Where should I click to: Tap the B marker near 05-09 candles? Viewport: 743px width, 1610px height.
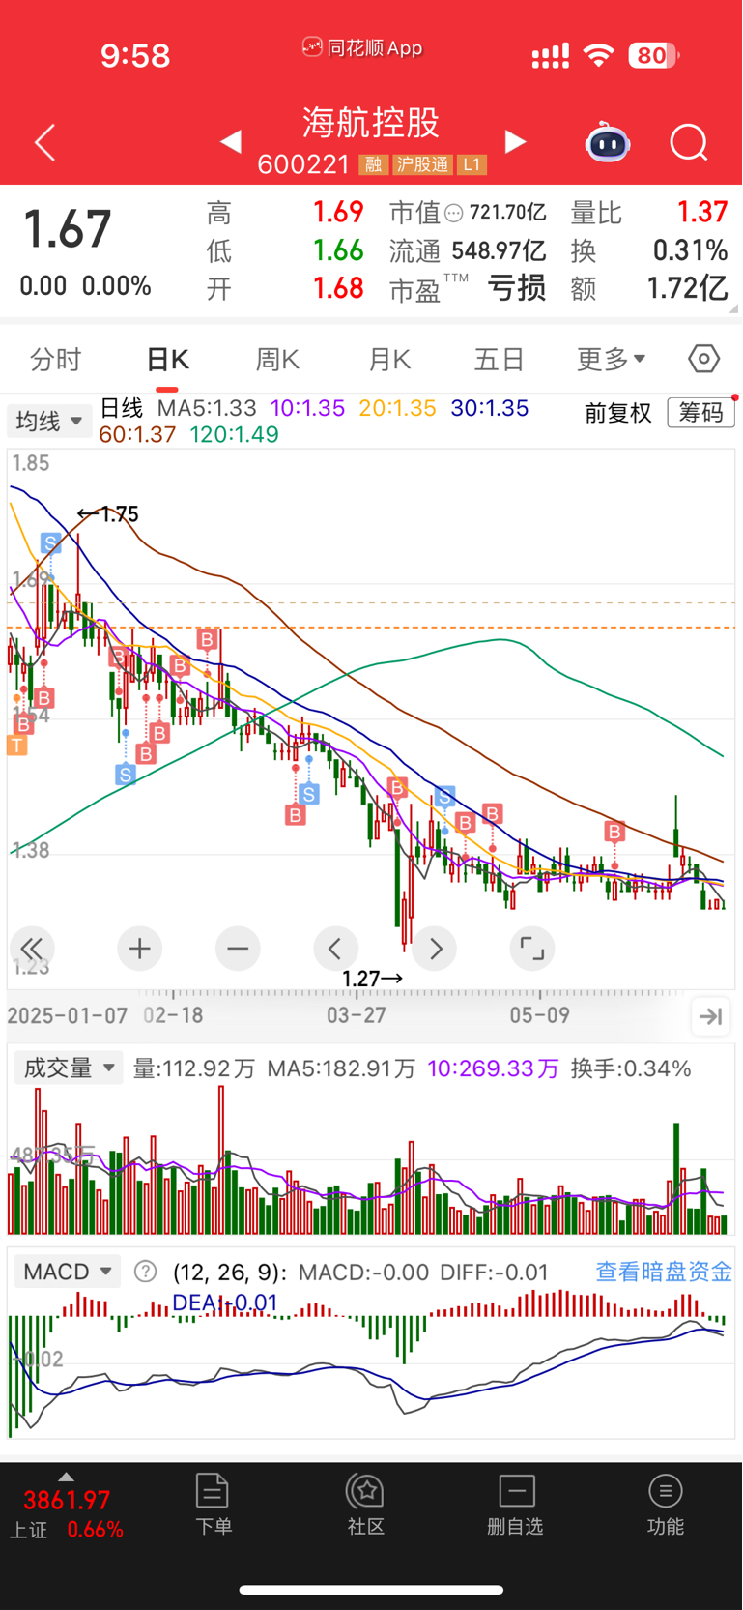(x=614, y=831)
